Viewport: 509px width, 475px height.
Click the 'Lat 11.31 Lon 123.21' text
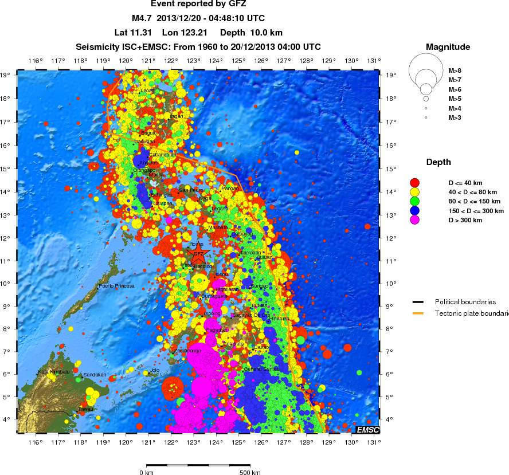pyautogui.click(x=160, y=33)
